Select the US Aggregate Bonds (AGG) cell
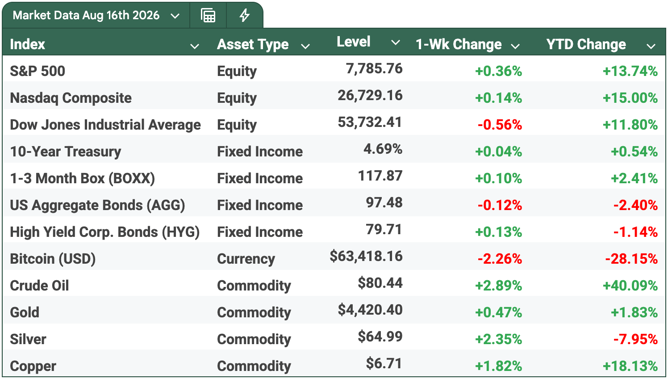The width and height of the screenshot is (668, 379). click(97, 205)
